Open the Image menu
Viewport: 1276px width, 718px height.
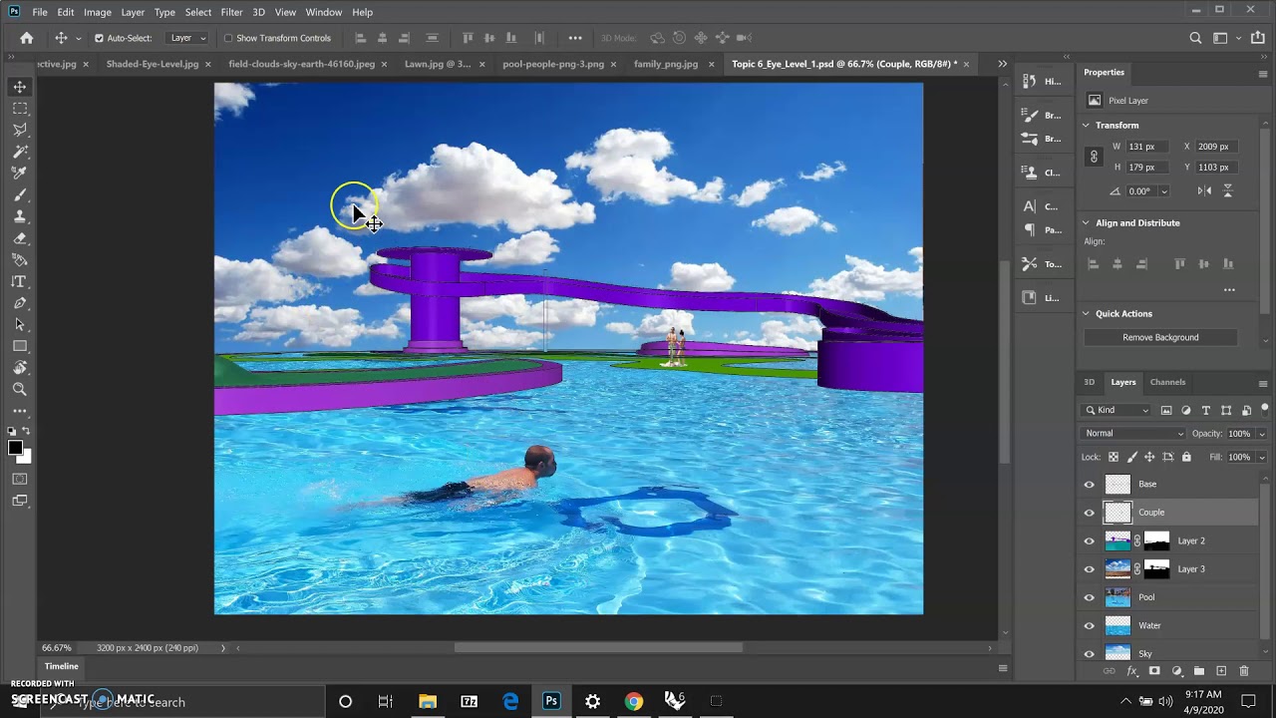pyautogui.click(x=98, y=12)
